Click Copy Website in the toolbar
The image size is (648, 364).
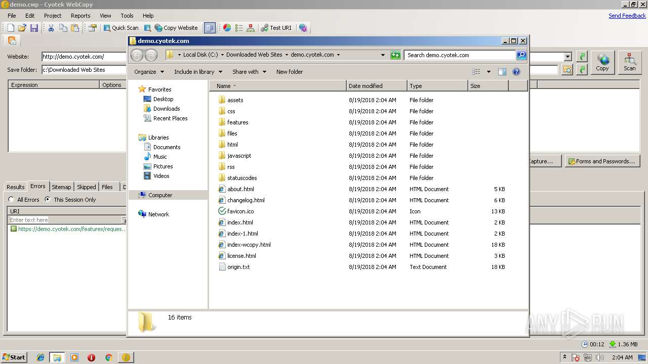(x=176, y=28)
